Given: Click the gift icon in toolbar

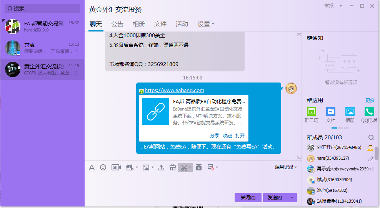Looking at the screenshot, I should (173, 167).
